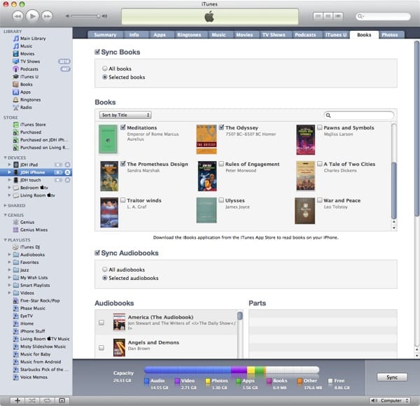
Task: Toggle the shuffle button at bottom
Action: click(32, 400)
